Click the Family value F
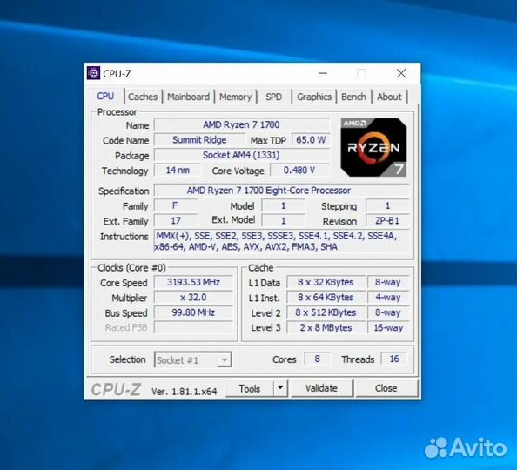Screen dimensions: 517x470 (176, 205)
